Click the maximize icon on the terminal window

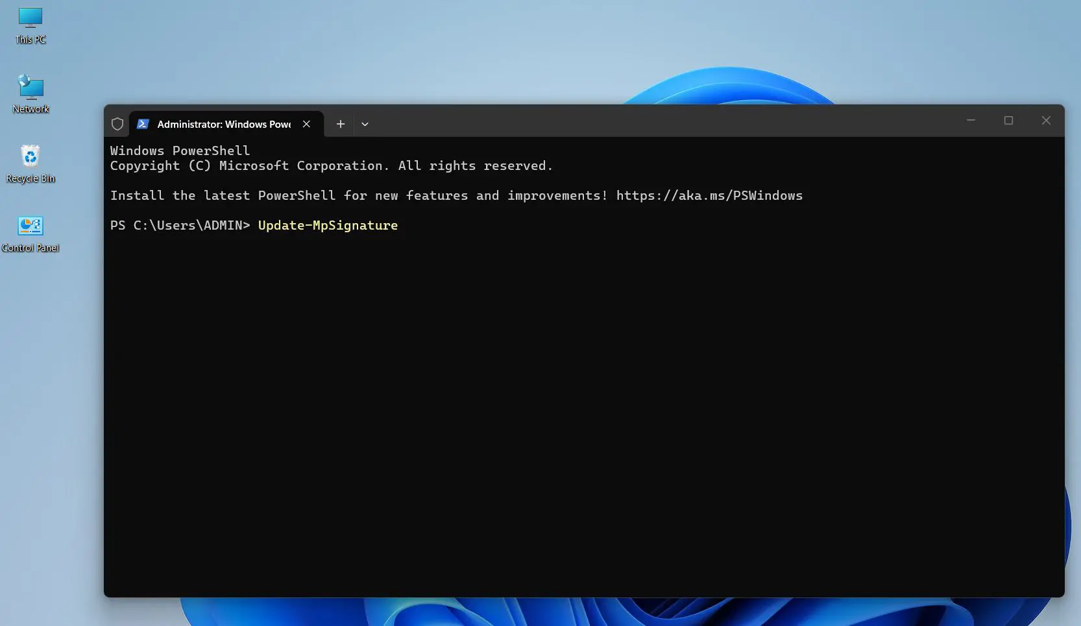pyautogui.click(x=1008, y=120)
